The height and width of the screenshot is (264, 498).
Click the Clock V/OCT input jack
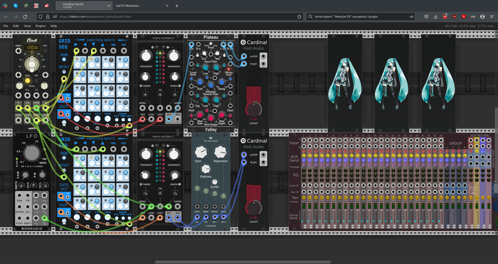coord(18,51)
